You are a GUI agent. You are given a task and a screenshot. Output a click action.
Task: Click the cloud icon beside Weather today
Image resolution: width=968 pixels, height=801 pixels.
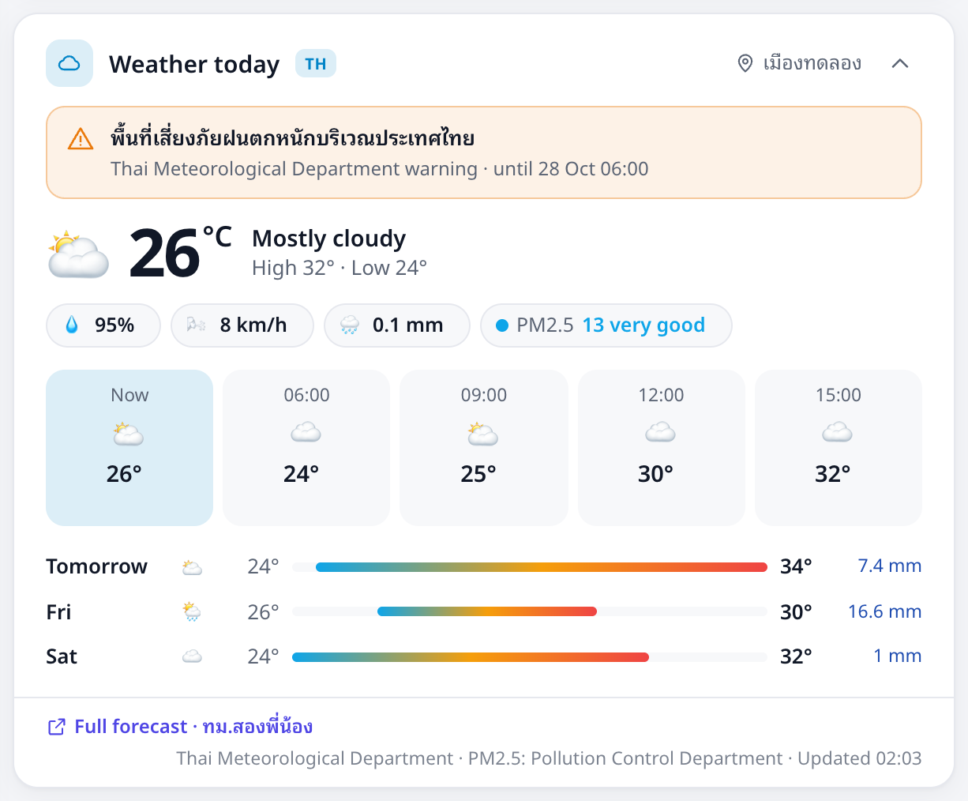[x=69, y=63]
